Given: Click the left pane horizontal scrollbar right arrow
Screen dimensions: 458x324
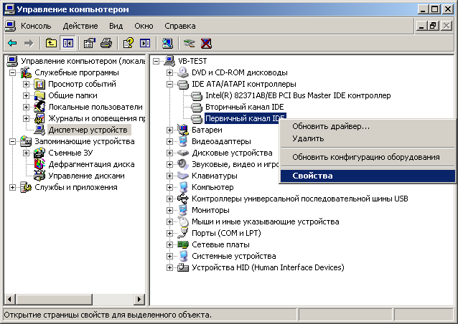Looking at the screenshot, I should pyautogui.click(x=139, y=299).
